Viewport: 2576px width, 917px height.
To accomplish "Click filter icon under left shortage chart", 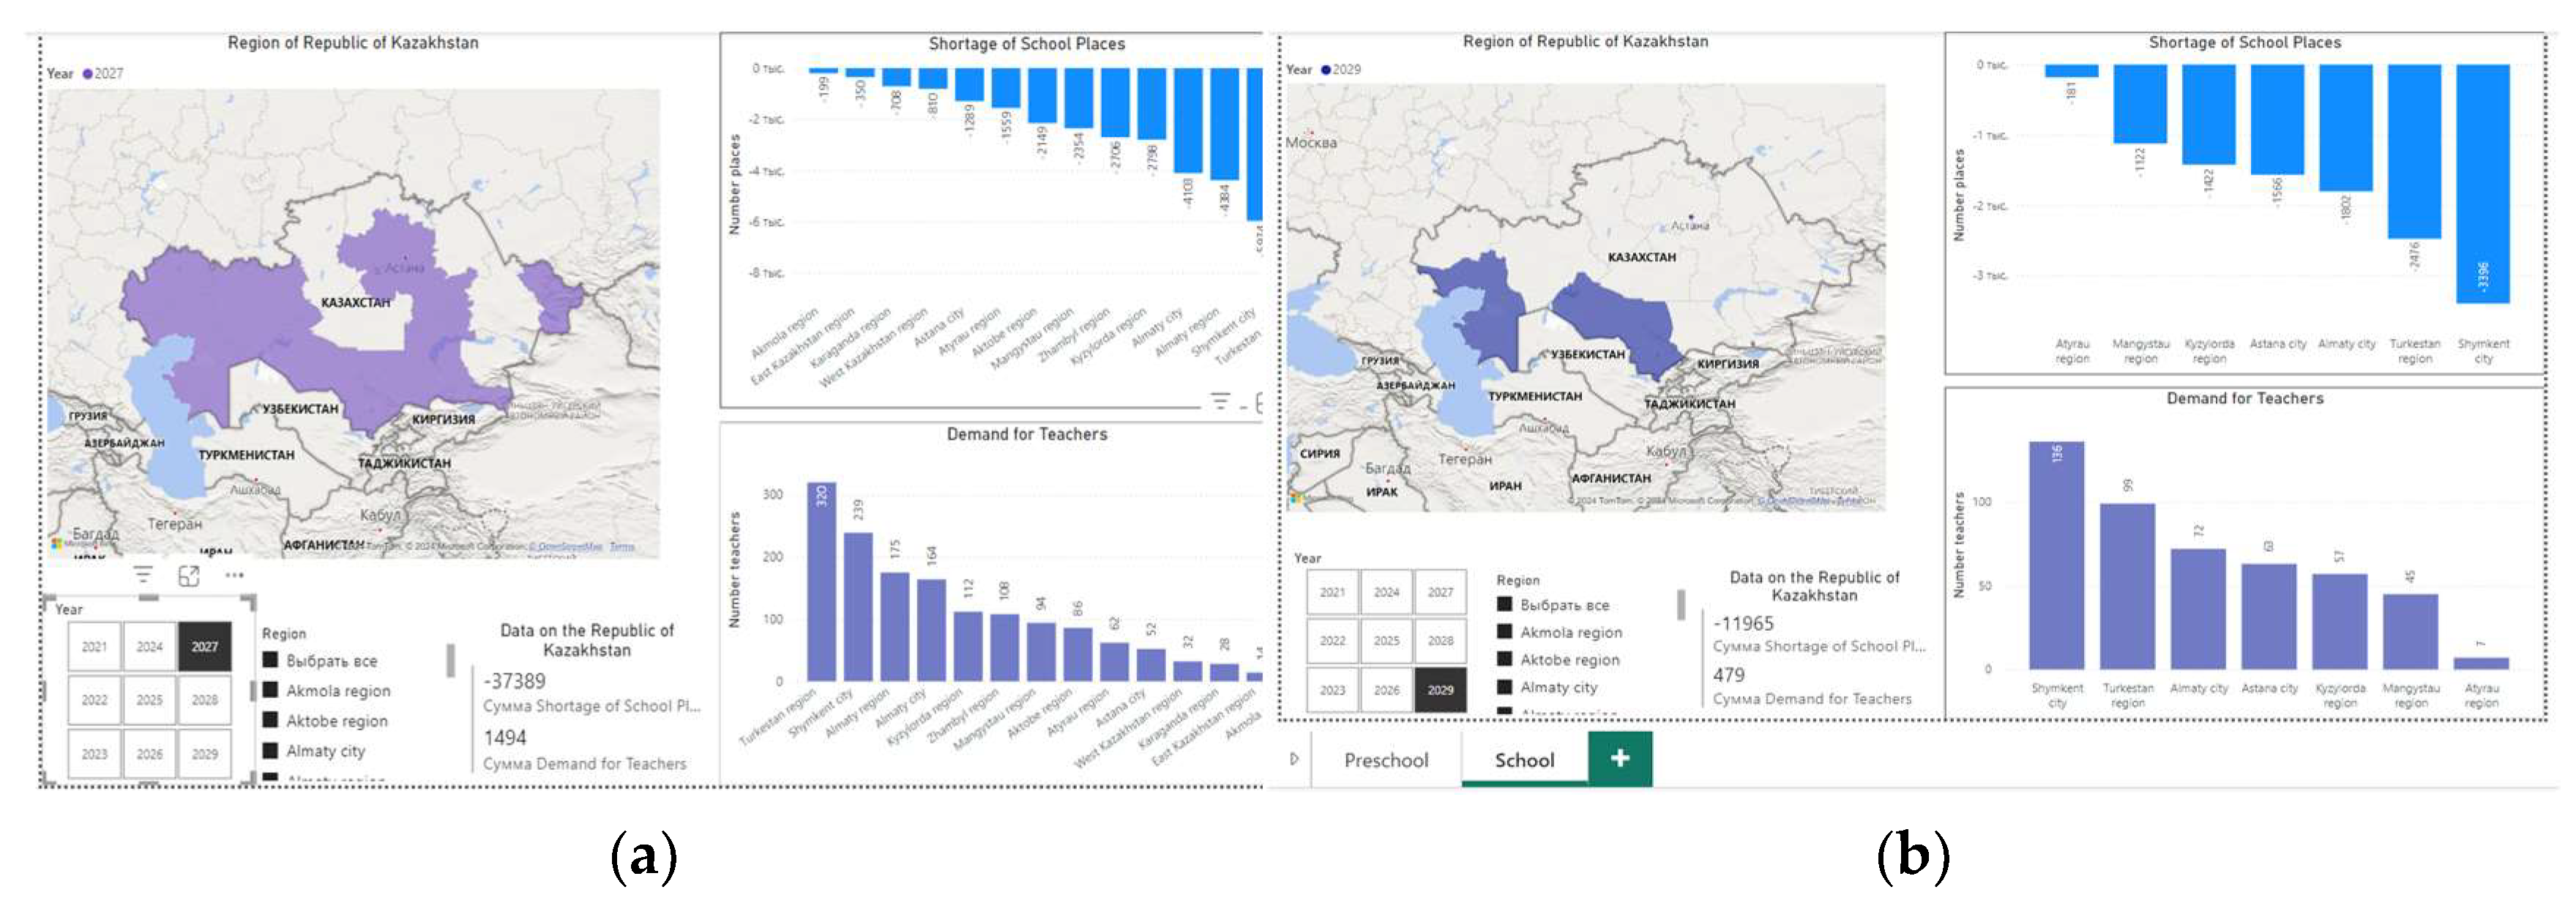I will 1220,401.
